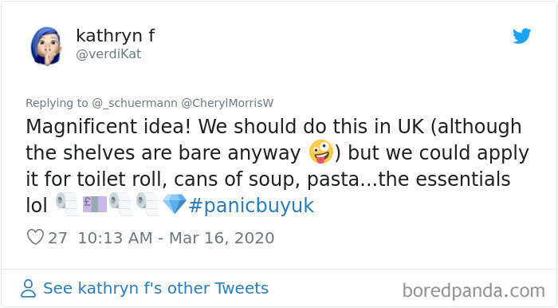Open the @verdiKat handle

[108, 54]
